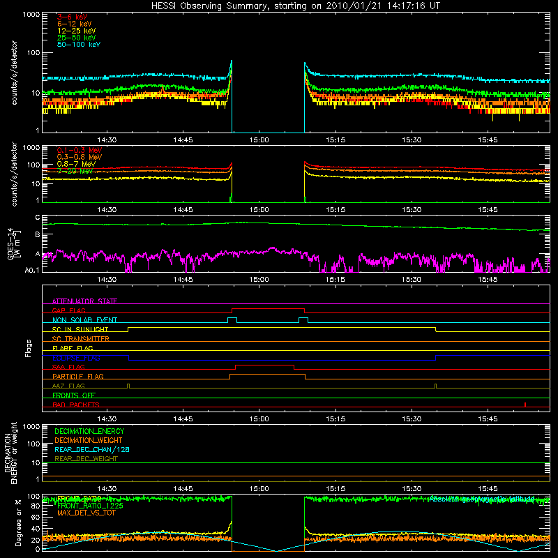Click the A0.1 flux level label

point(32,270)
